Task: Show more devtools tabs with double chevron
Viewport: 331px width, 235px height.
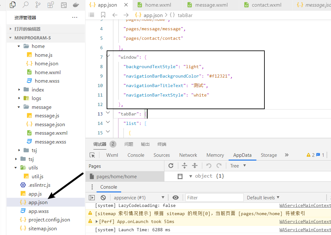Action: click(287, 155)
